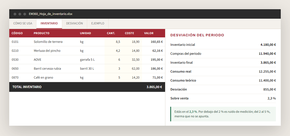Open the EJEMPLO tab
The width and height of the screenshot is (290, 136).
(x=98, y=24)
